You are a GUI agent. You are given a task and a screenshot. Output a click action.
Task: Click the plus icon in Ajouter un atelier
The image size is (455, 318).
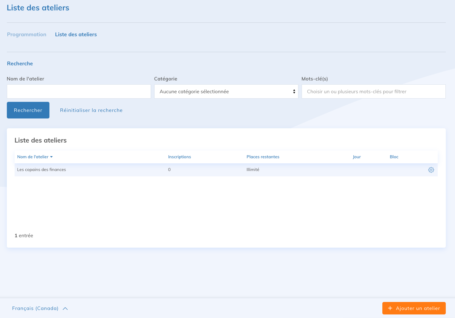coord(390,308)
